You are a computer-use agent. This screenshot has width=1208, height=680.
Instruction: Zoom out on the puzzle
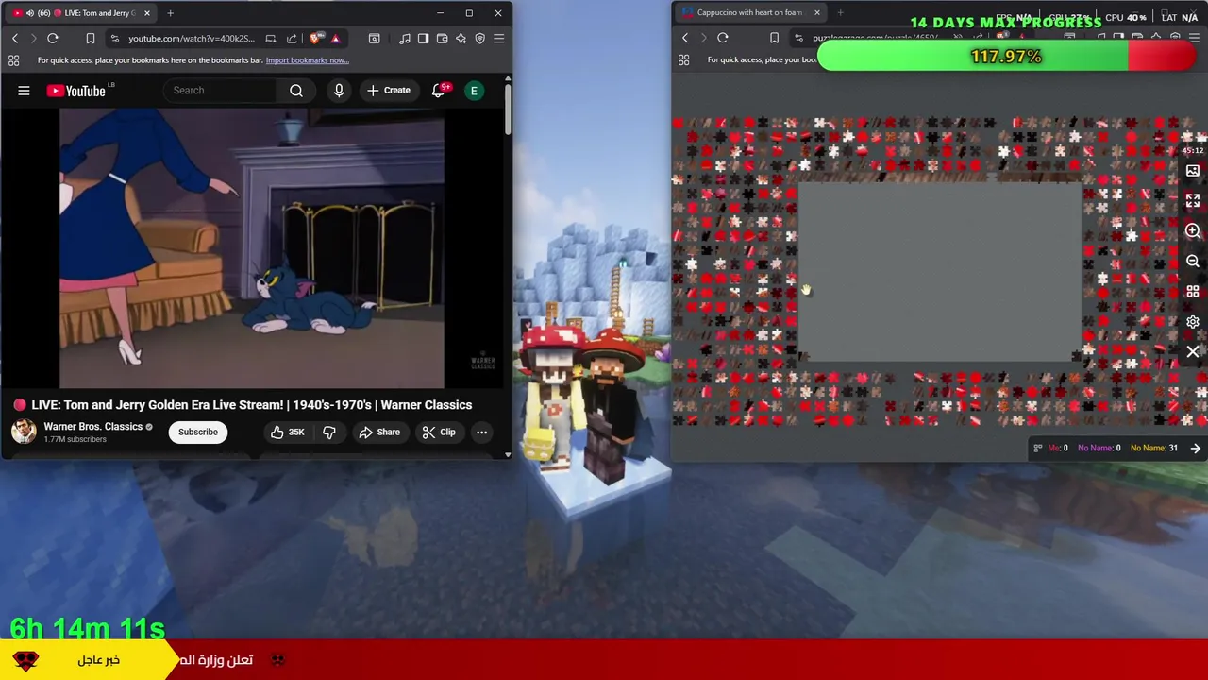(1193, 262)
